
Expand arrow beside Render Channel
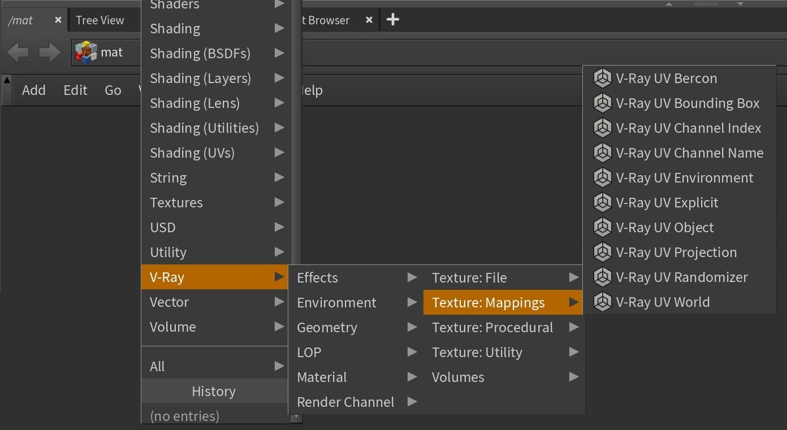click(412, 401)
